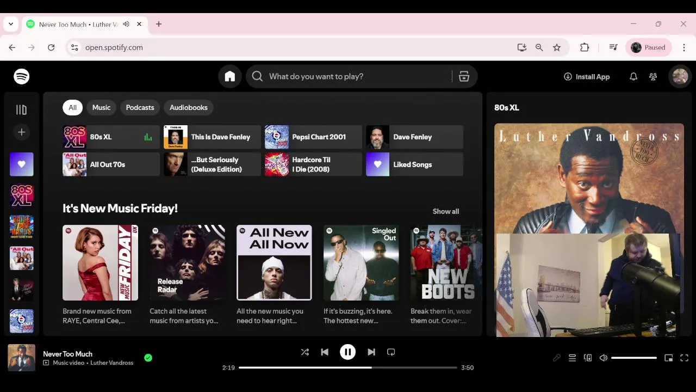
Task: Select the Audiobooks filter chip
Action: [189, 108]
